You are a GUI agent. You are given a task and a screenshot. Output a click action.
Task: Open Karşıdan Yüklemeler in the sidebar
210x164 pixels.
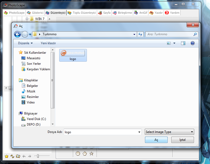point(36,69)
